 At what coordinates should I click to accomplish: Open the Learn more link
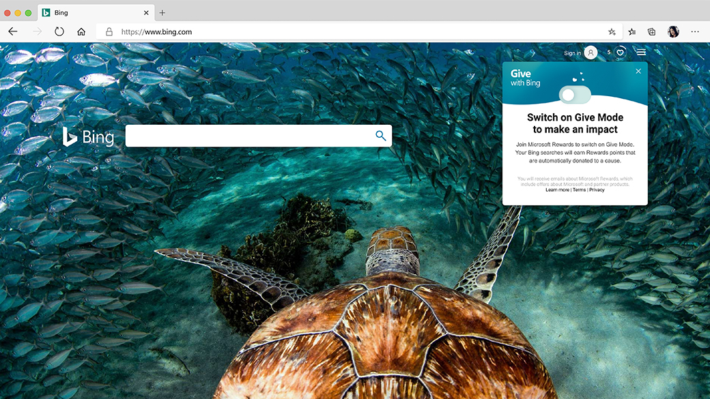click(x=557, y=190)
